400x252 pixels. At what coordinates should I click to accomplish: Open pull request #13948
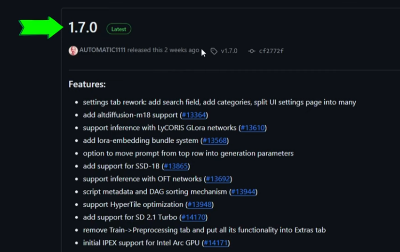tap(200, 204)
